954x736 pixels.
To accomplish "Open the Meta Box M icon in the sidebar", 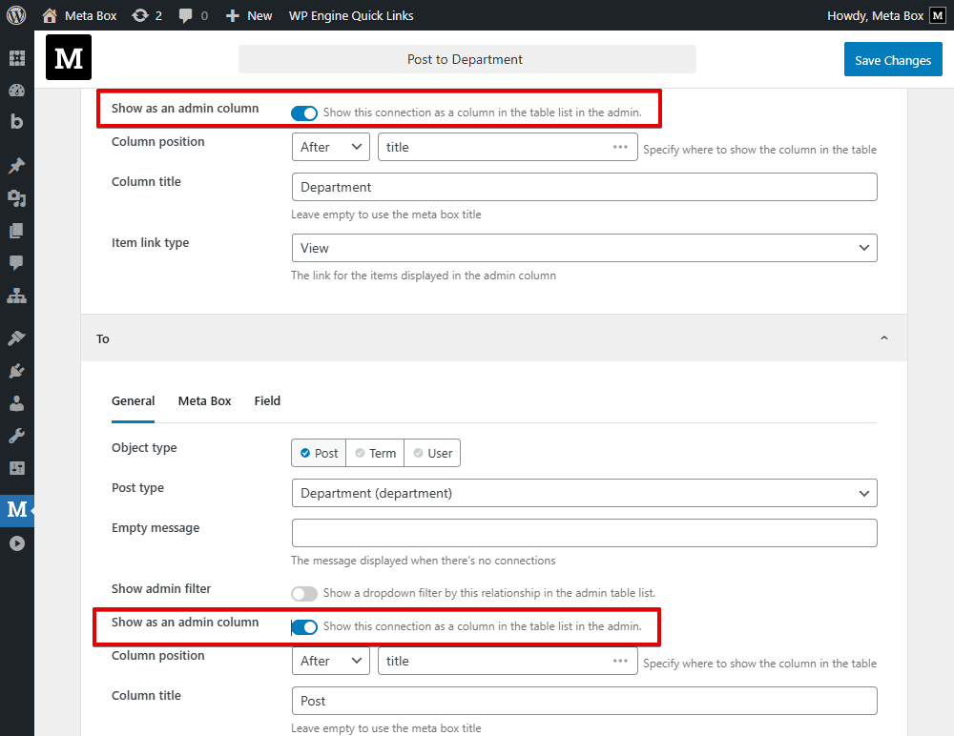I will [x=17, y=510].
